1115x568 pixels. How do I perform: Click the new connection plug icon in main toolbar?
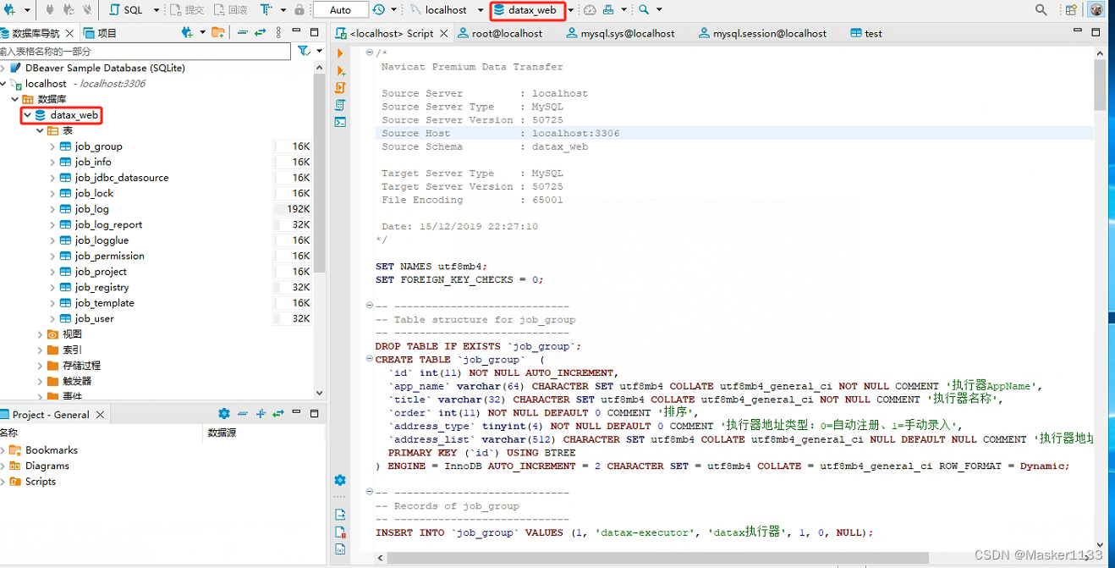tap(10, 9)
